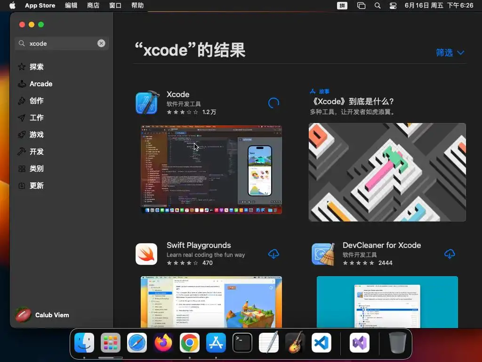Open Terminal from the Dock
Image resolution: width=482 pixels, height=362 pixels.
click(x=242, y=343)
